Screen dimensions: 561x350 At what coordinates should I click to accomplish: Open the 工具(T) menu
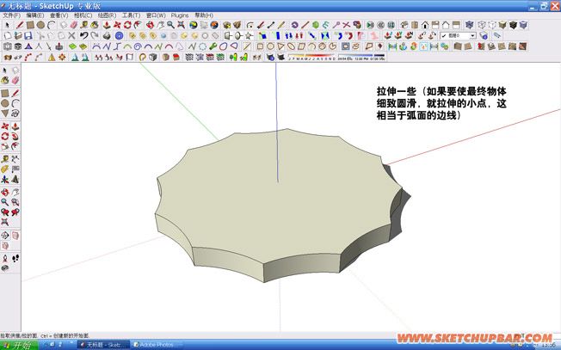coord(132,15)
